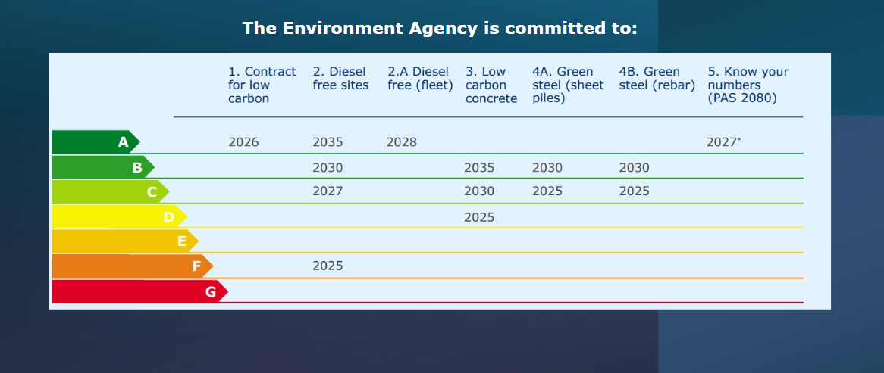This screenshot has width=884, height=373.
Task: Click 2030 in row B, Diesel free sites
Action: 328,168
